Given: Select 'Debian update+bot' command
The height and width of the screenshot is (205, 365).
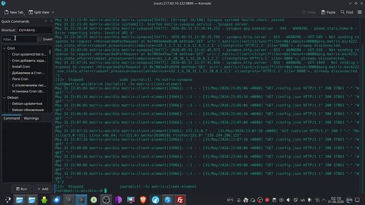Looking at the screenshot, I should tap(27, 104).
